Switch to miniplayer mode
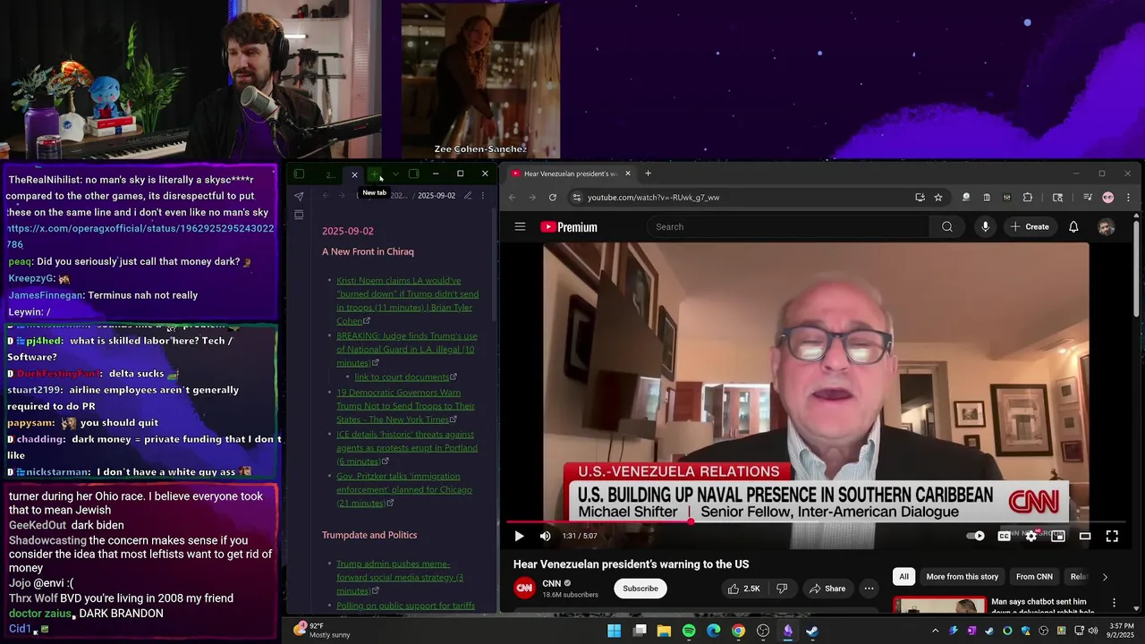This screenshot has width=1145, height=644. click(x=1058, y=536)
